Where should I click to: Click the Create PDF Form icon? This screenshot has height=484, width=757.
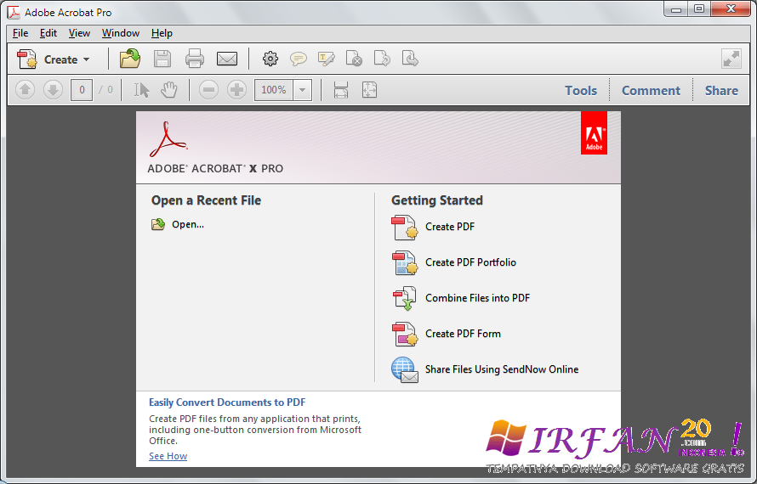point(405,334)
